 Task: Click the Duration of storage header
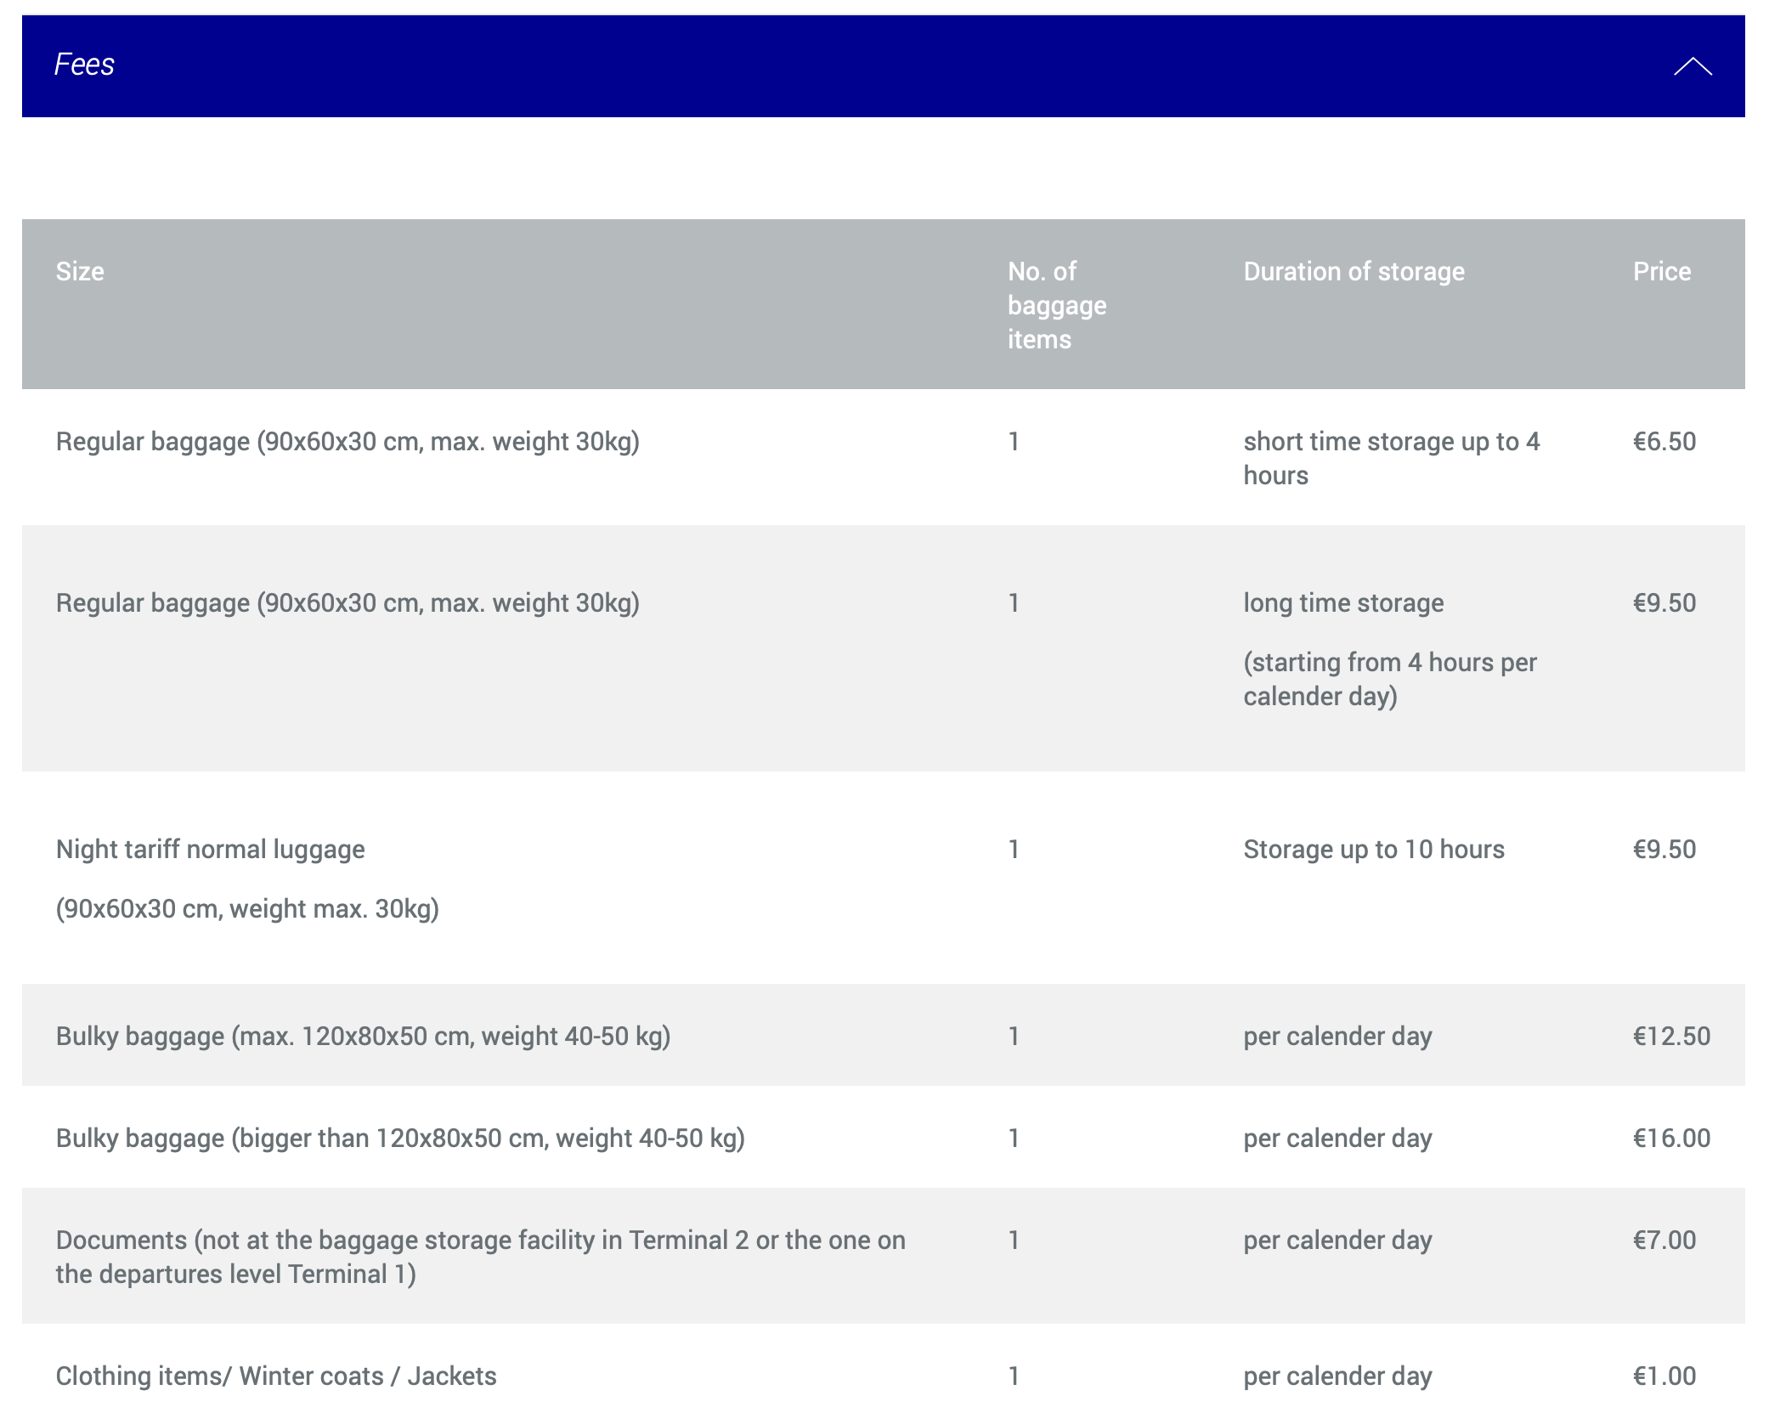[1354, 271]
